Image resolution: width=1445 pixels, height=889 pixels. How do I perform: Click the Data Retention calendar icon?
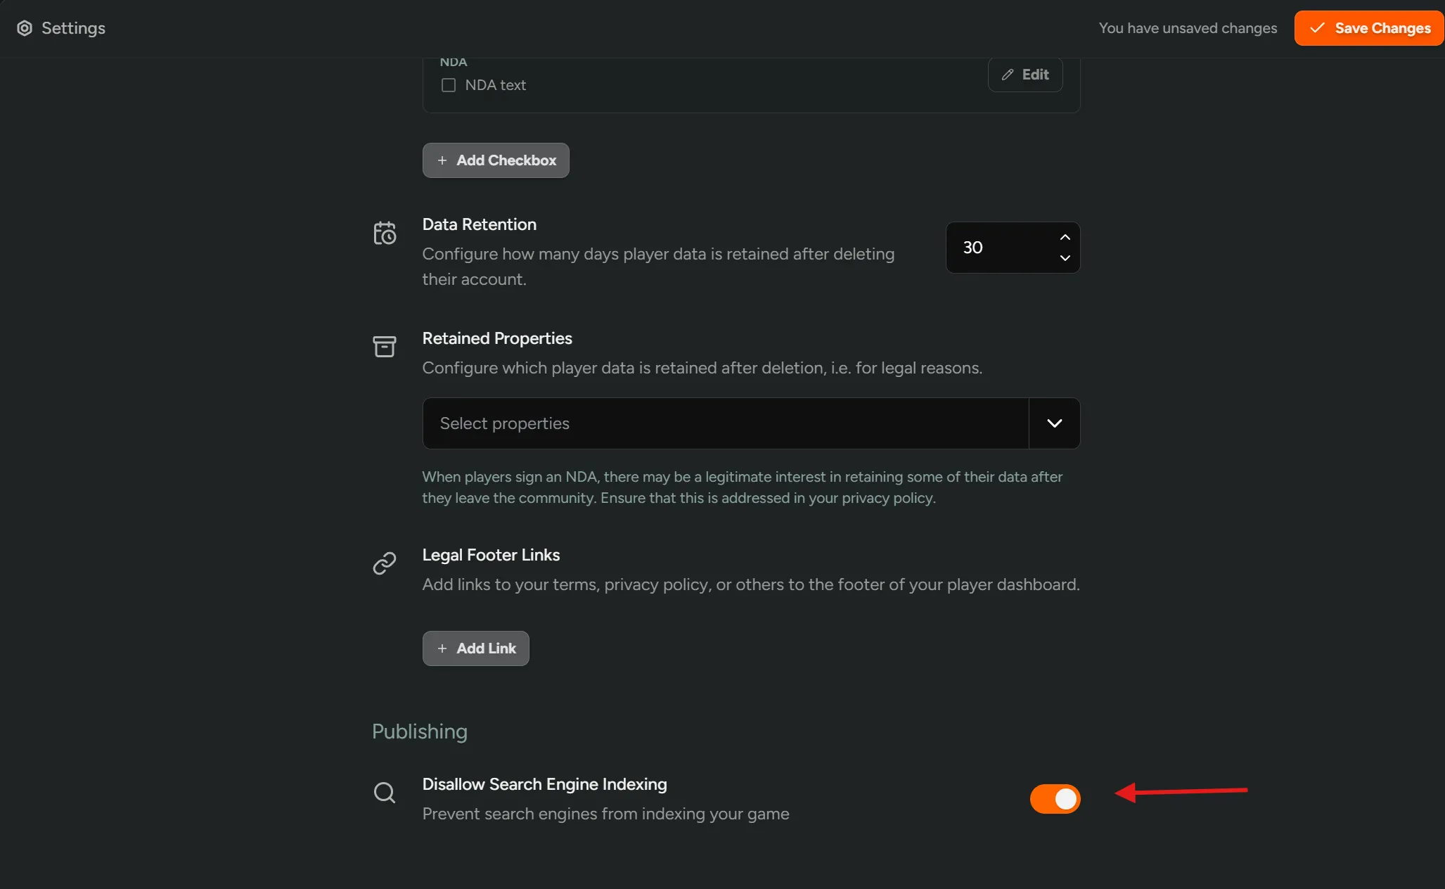pyautogui.click(x=385, y=233)
